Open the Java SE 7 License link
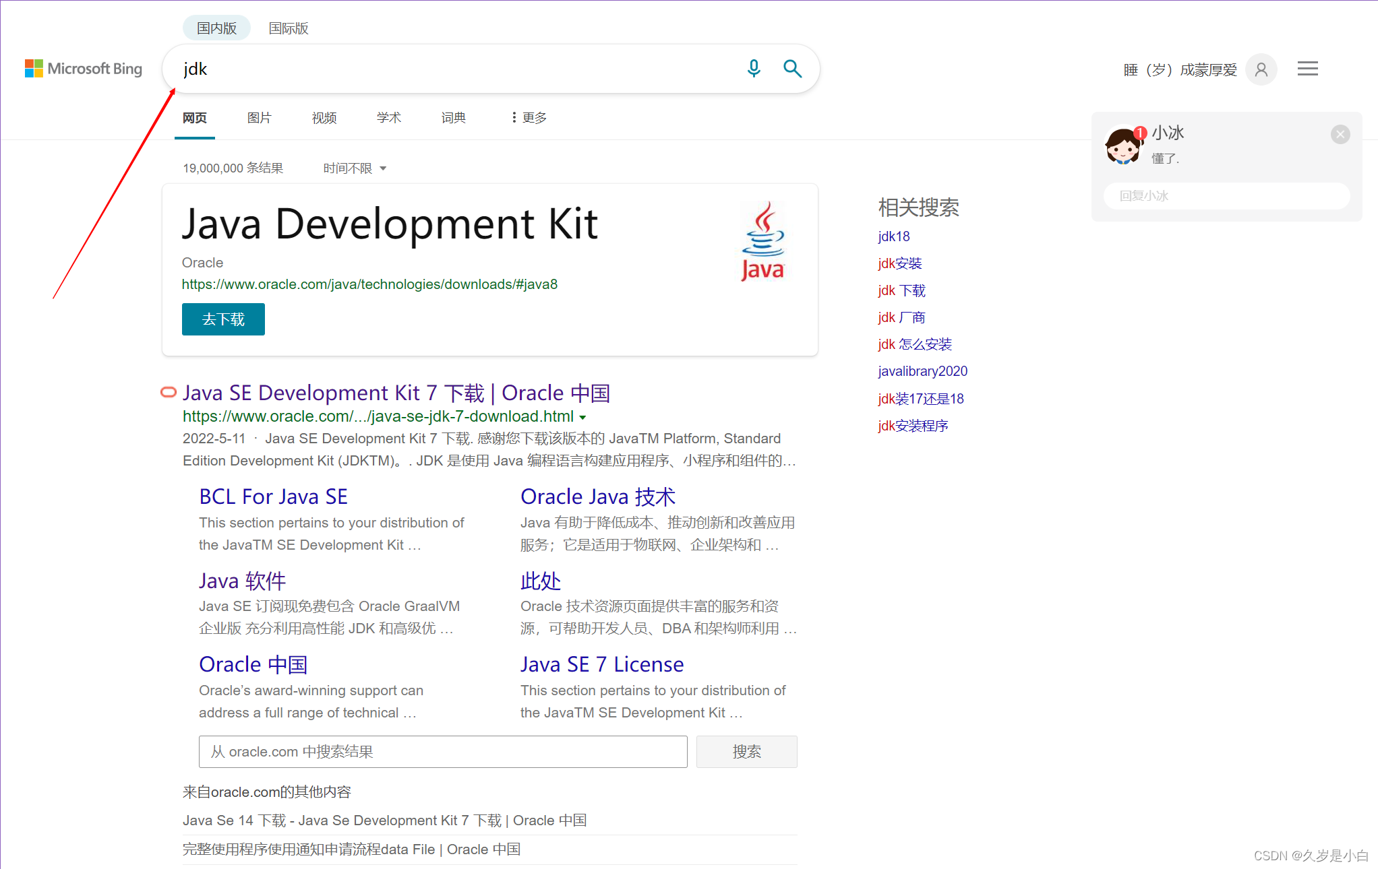 pyautogui.click(x=602, y=664)
